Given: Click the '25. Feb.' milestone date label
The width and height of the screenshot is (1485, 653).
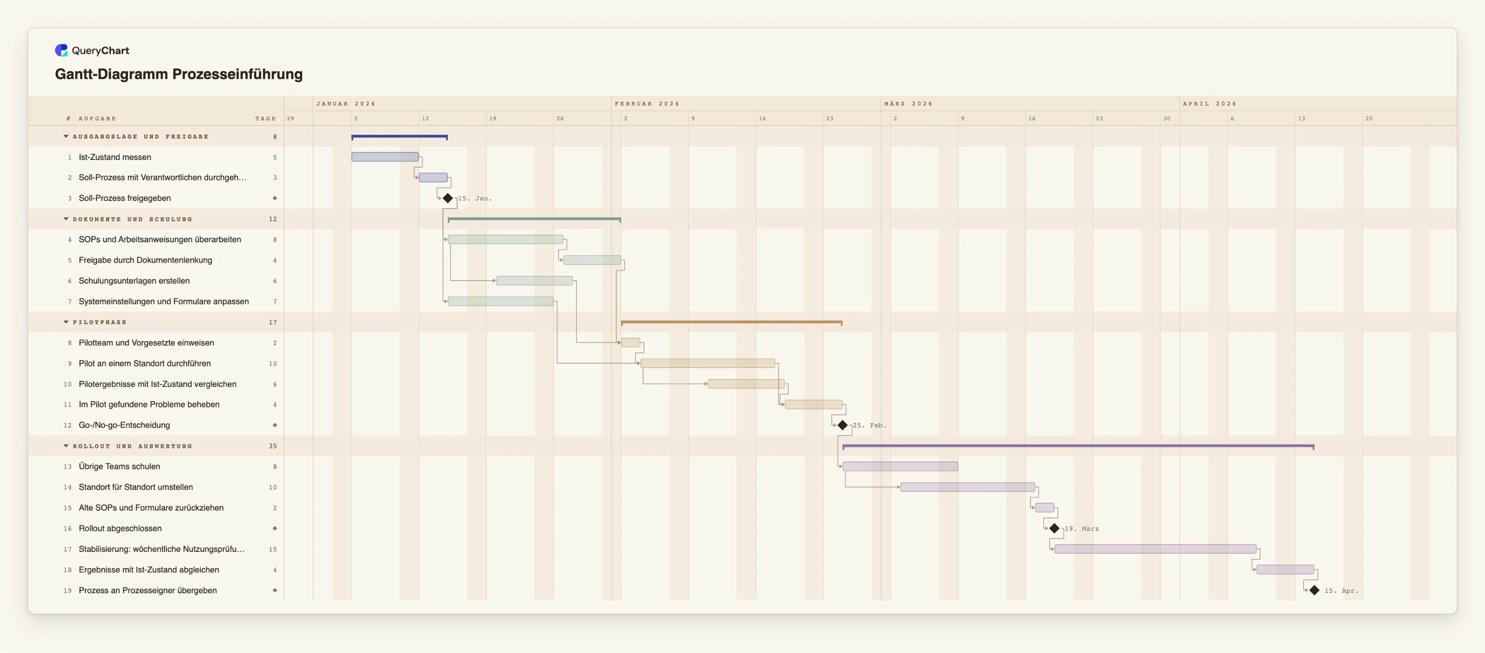Looking at the screenshot, I should tap(869, 425).
